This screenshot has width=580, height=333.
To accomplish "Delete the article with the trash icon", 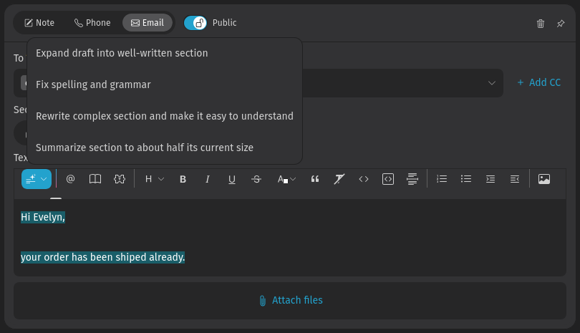I will click(x=541, y=24).
